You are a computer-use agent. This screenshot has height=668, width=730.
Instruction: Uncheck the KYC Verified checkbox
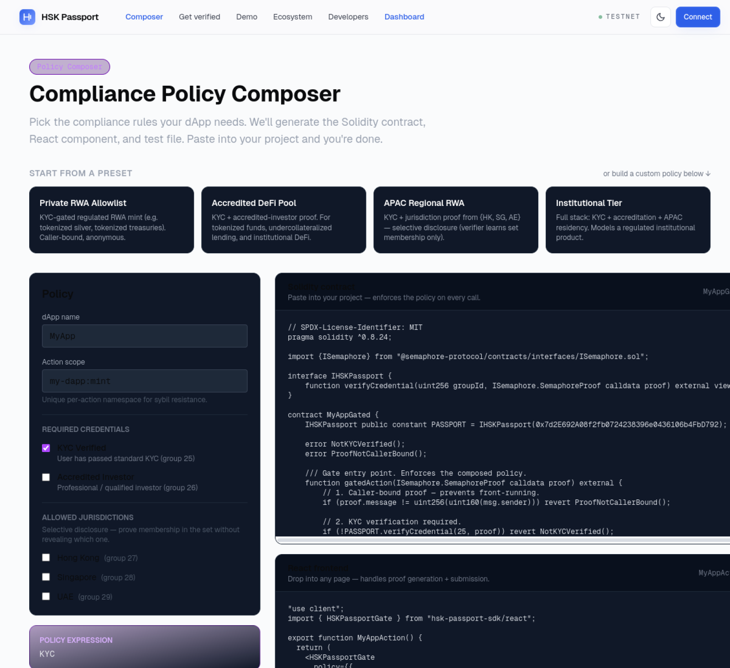click(46, 448)
